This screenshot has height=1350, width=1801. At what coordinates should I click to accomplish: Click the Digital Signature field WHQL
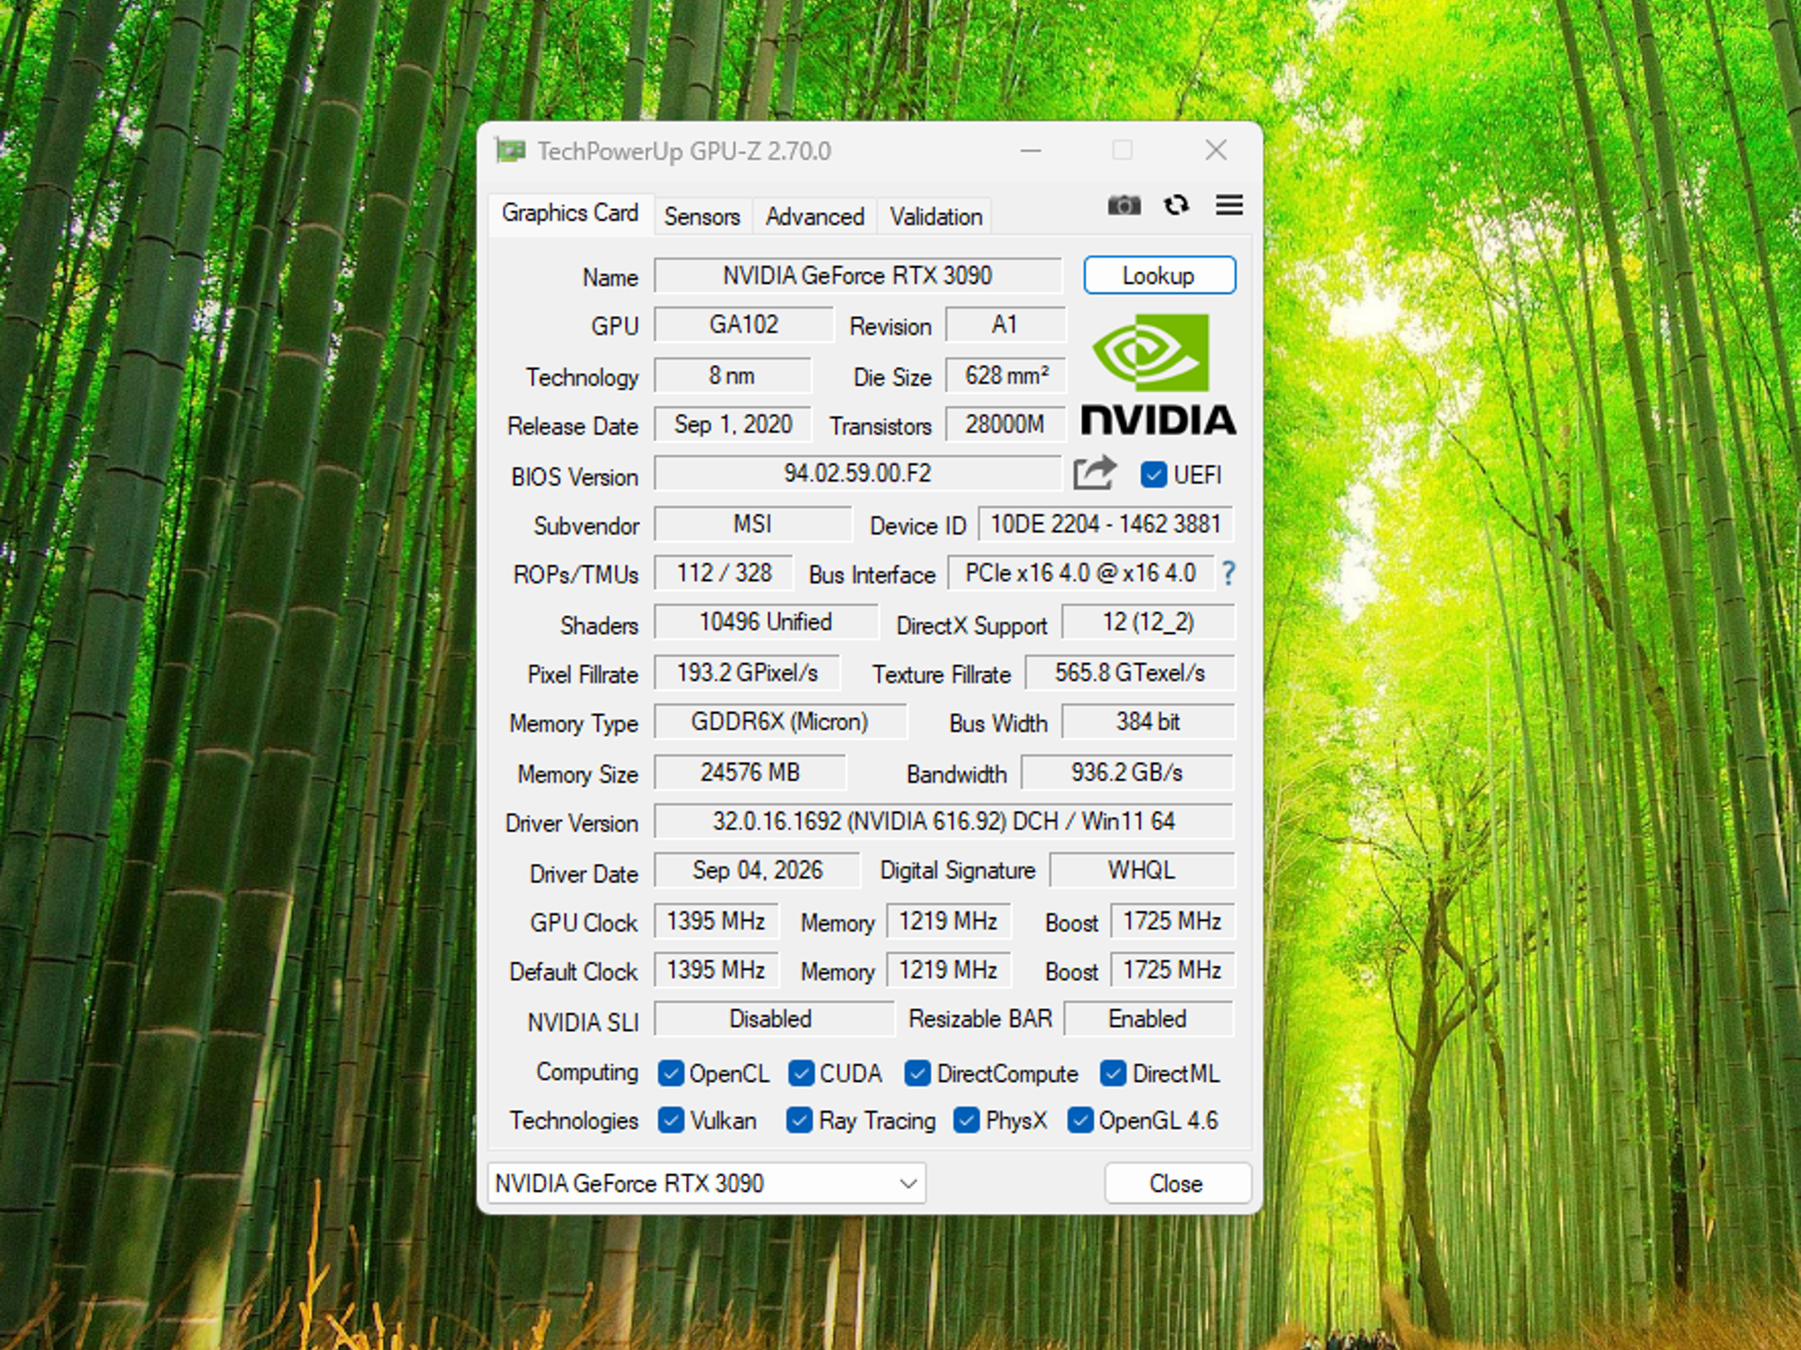[1142, 870]
